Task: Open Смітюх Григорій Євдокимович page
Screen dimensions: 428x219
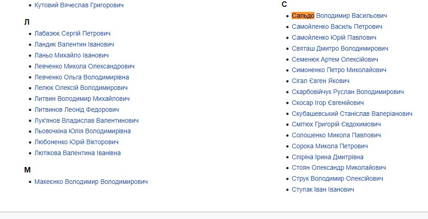Action: [x=336, y=124]
